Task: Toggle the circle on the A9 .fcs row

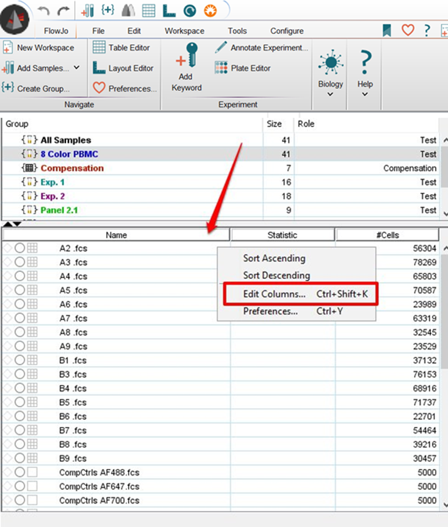Action: [x=20, y=346]
